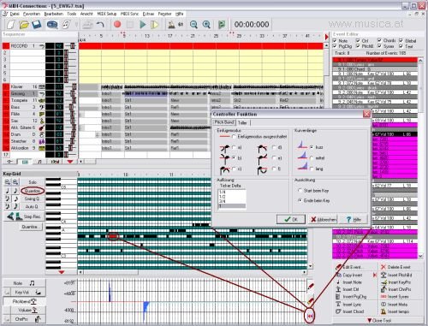Click Insert Sysex in event tools
Screen dimensions: 428x326
(395, 297)
